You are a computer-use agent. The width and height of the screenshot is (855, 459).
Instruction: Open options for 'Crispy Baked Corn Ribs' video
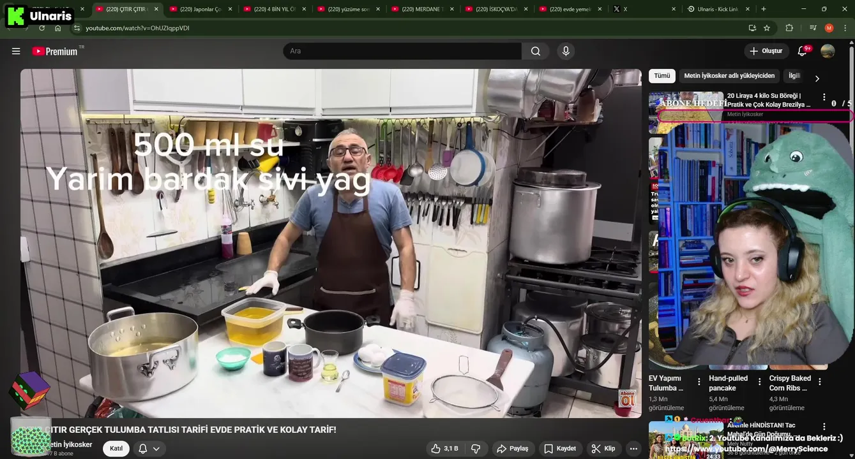coord(820,382)
